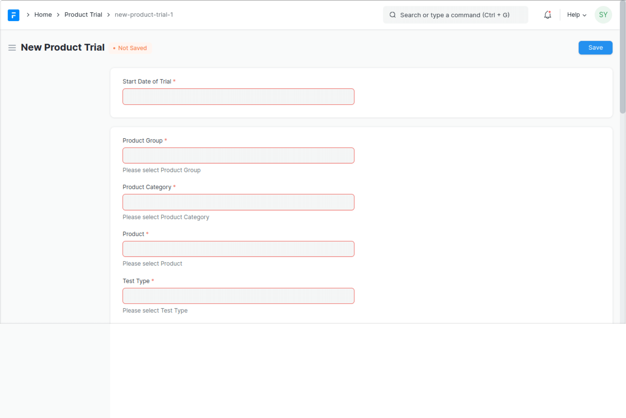Screen dimensions: 626x418
Task: Open the Product selection field
Action: coord(238,249)
